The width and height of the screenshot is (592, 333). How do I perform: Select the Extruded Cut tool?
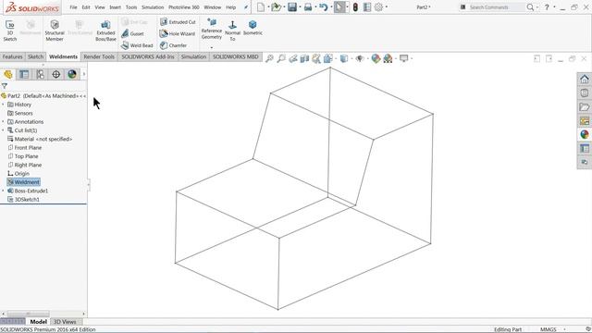click(x=178, y=22)
